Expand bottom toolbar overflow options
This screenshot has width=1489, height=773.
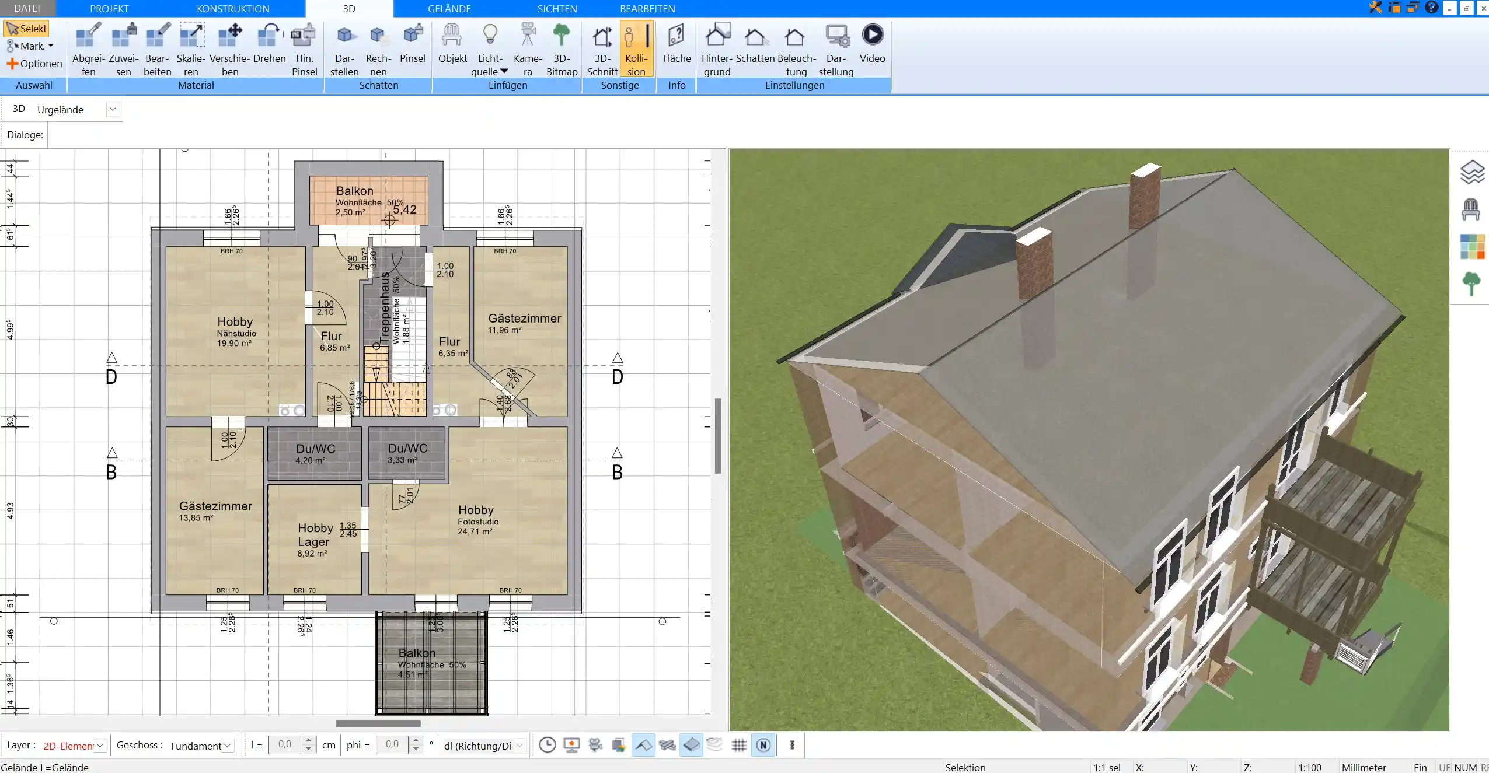click(x=792, y=745)
